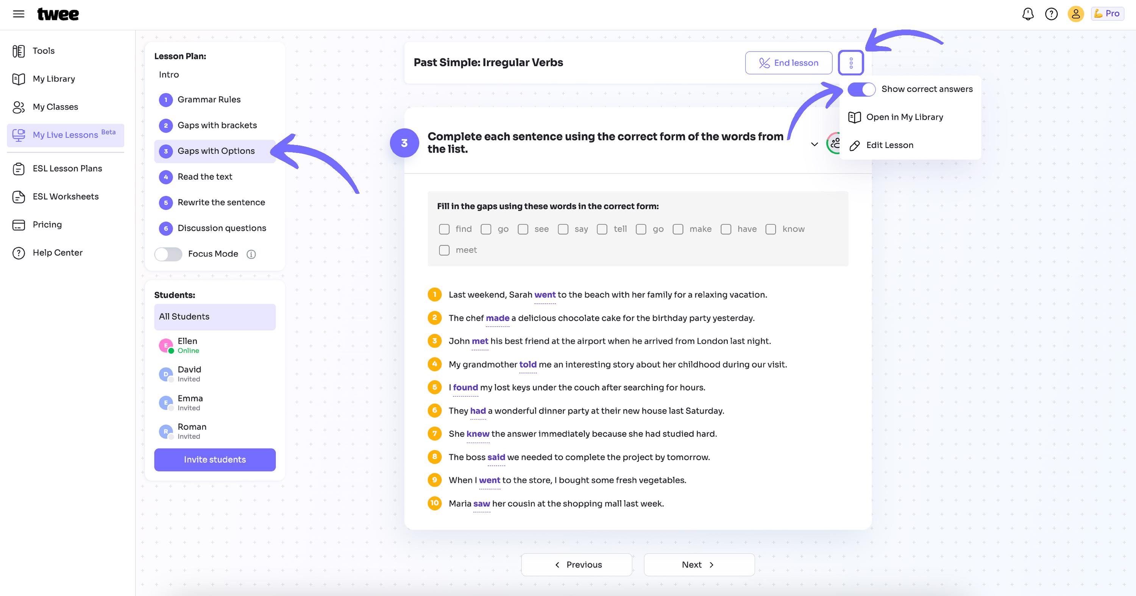Viewport: 1136px width, 596px height.
Task: Toggle Show correct answers switch
Action: (x=861, y=89)
